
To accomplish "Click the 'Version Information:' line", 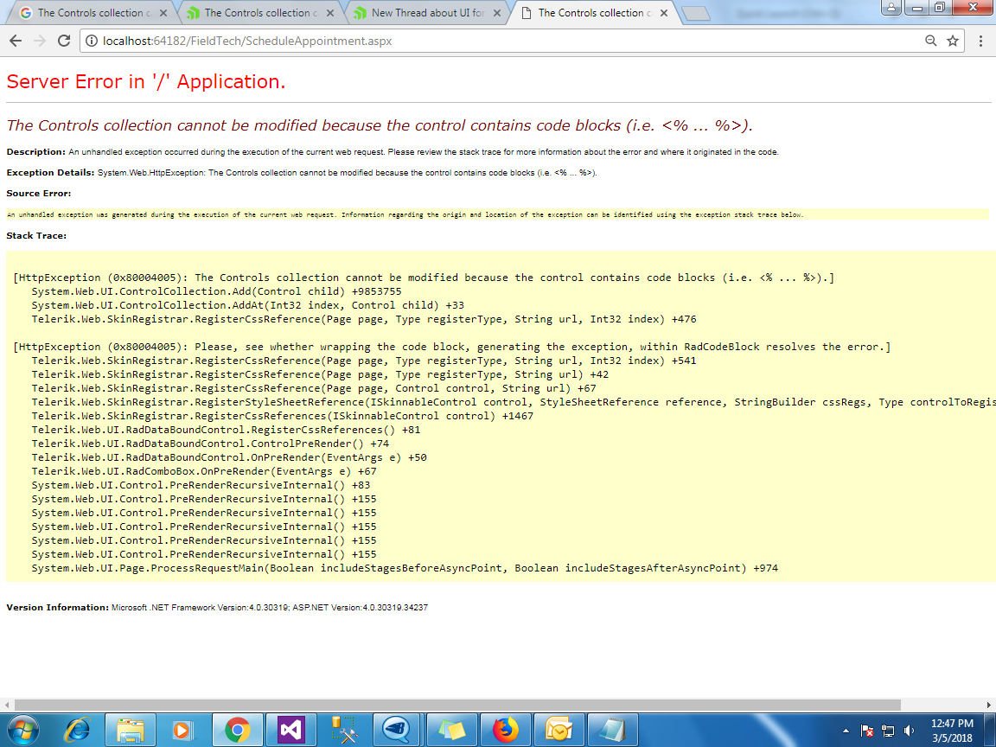I will 217,608.
